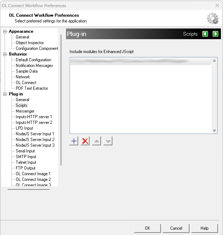Viewport: 223px width, 235px height.
Task: Select OL Connect under Behavior
Action: 26,83
